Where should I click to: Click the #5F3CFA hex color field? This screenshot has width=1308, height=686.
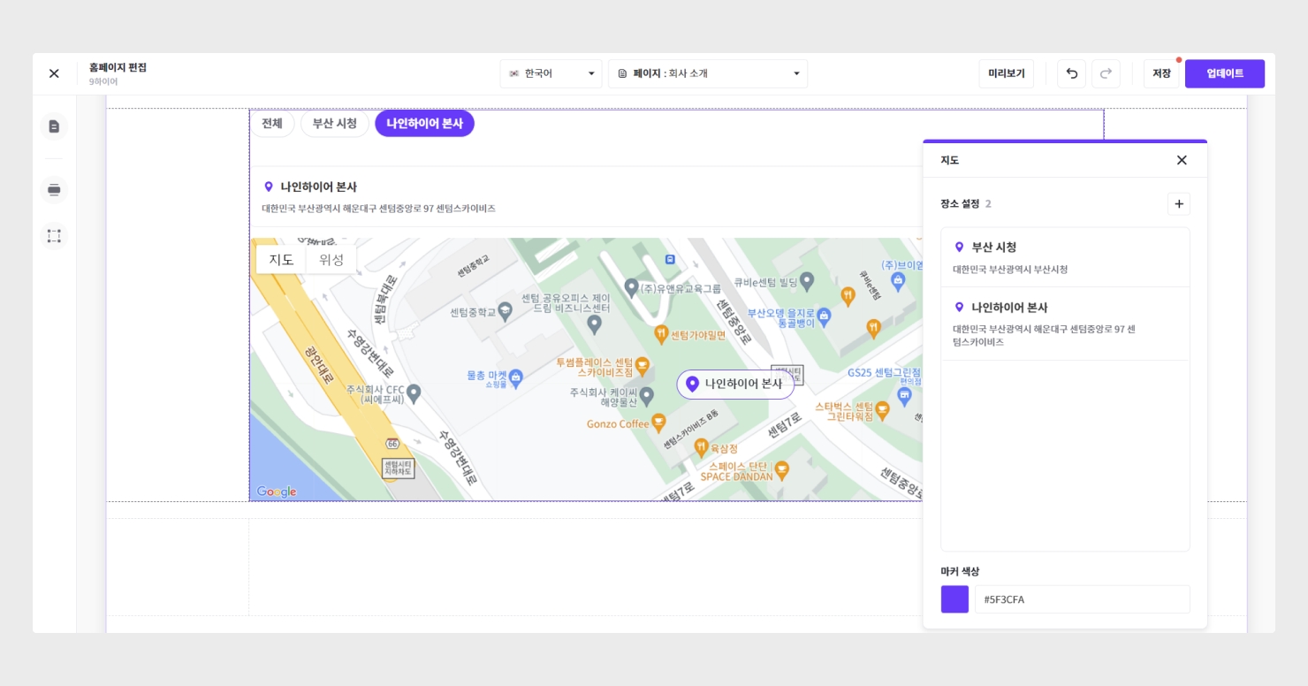tap(1082, 599)
